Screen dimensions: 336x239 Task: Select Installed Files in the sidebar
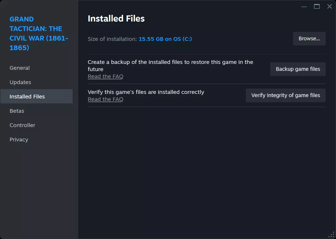[x=27, y=97]
